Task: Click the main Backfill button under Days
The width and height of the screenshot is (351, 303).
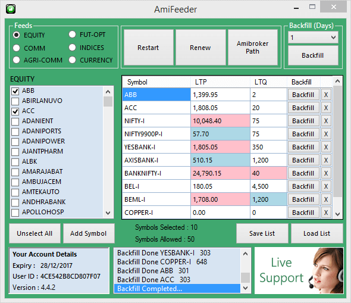Action: click(313, 55)
